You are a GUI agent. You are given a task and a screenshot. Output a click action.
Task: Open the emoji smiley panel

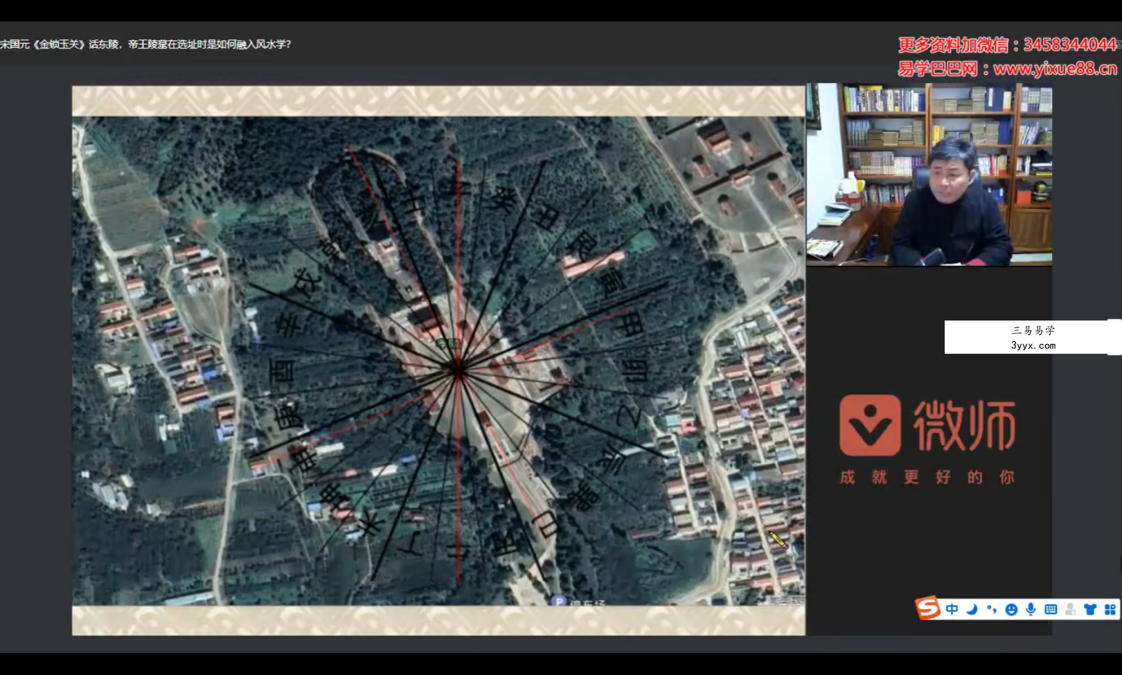pyautogui.click(x=1011, y=609)
